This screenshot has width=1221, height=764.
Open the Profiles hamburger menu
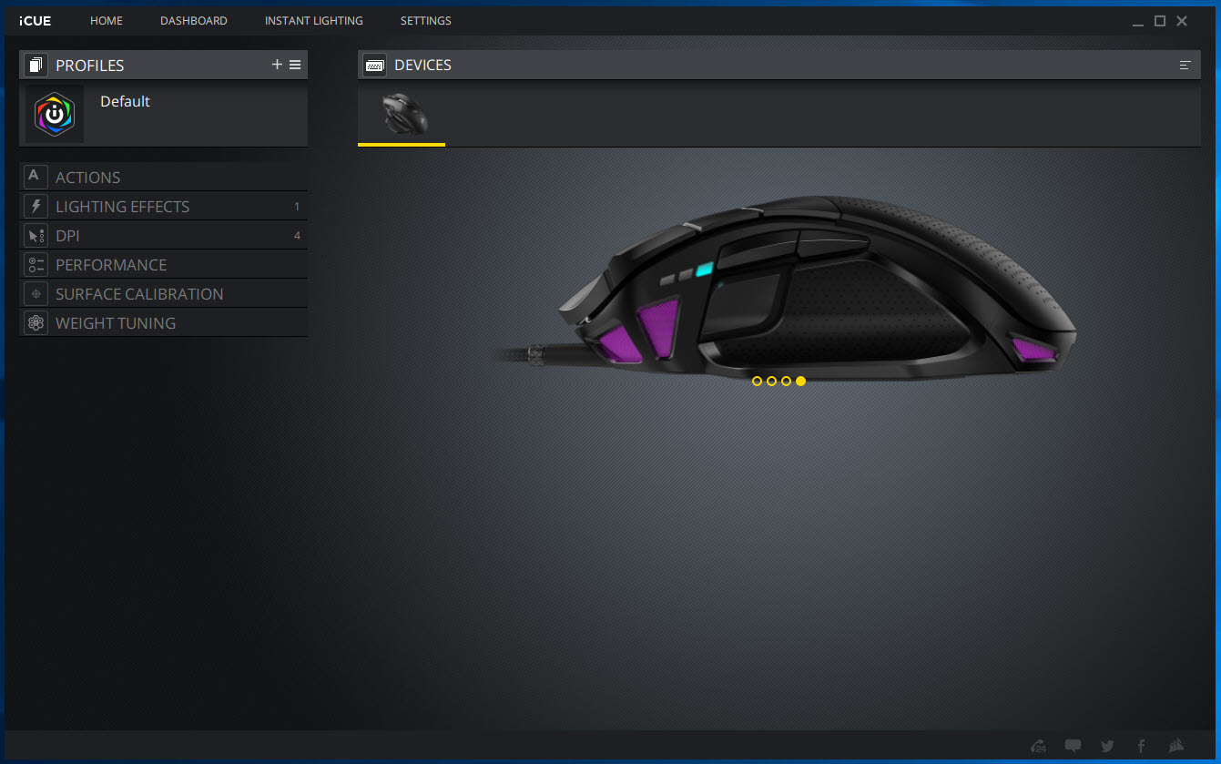(295, 65)
